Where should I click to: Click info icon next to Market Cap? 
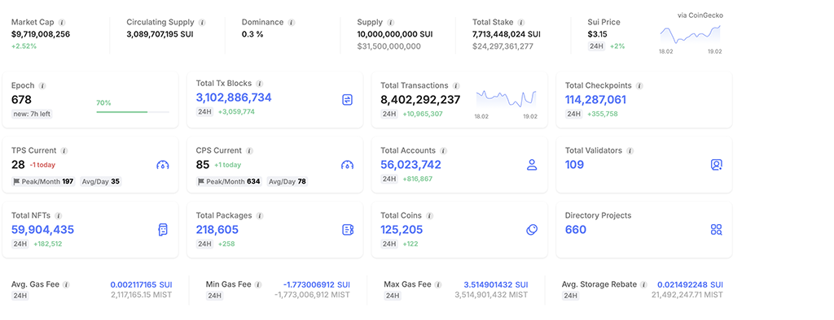pos(62,22)
